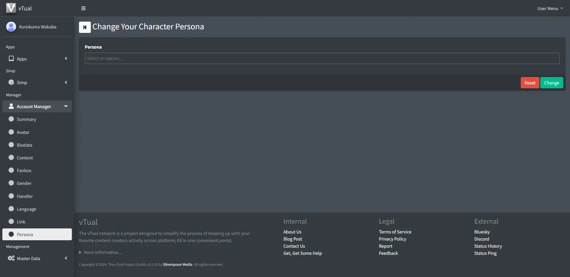Screen dimensions: 570x277
Task: Open the Persona select dropdown
Action: (x=322, y=58)
